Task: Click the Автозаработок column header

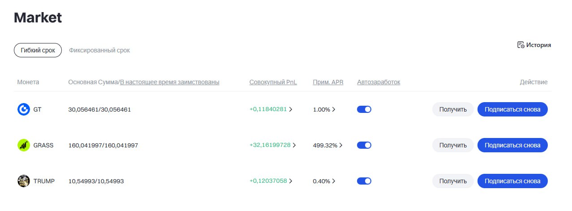Action: point(378,82)
